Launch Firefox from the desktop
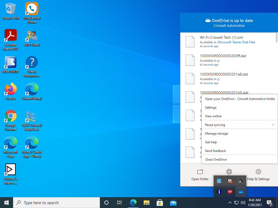This screenshot has height=208, width=278. (x=11, y=91)
